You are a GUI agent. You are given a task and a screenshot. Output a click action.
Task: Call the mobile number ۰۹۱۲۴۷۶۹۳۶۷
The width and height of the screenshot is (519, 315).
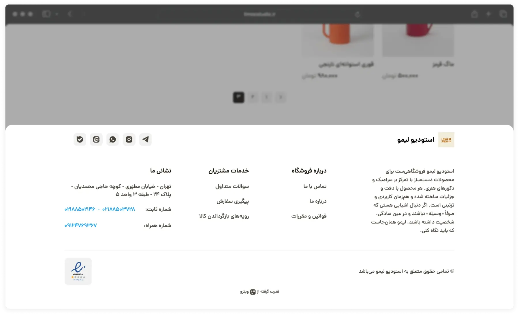click(x=81, y=225)
